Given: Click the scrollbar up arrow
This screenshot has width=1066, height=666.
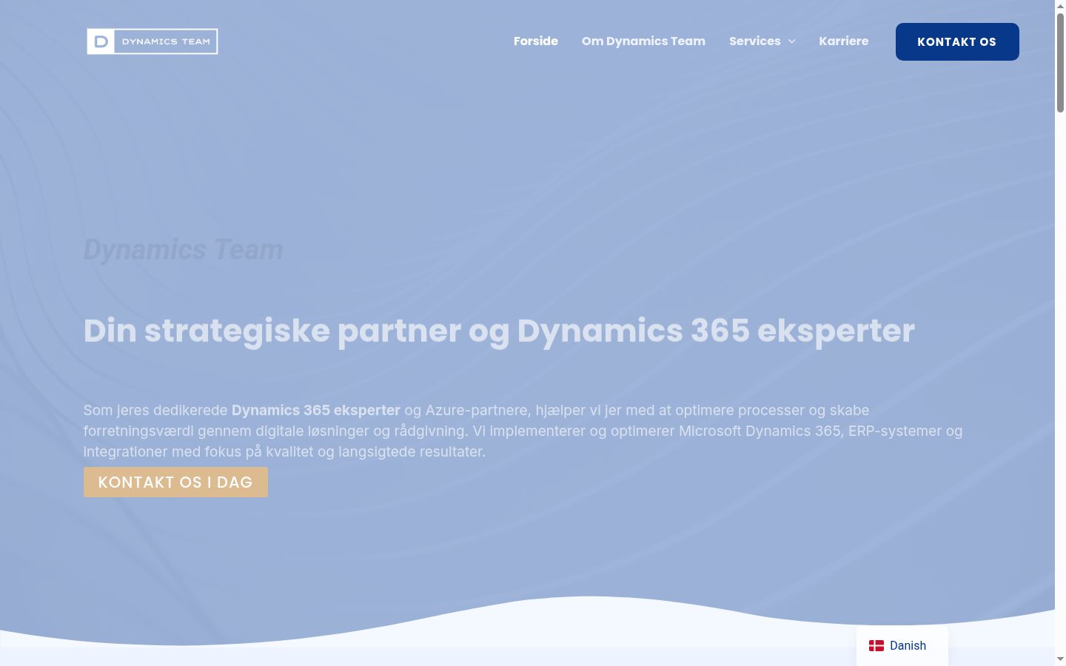Looking at the screenshot, I should (1060, 5).
